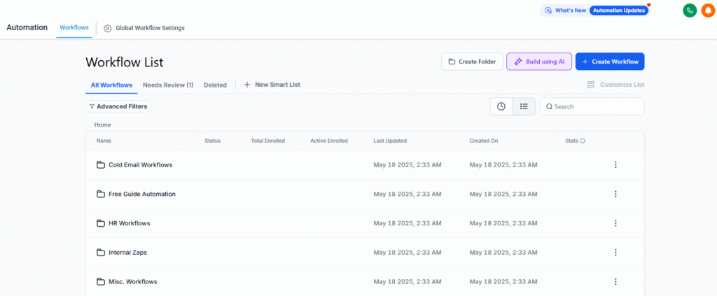The image size is (717, 296).
Task: Switch to recently updated clock view
Action: (501, 106)
